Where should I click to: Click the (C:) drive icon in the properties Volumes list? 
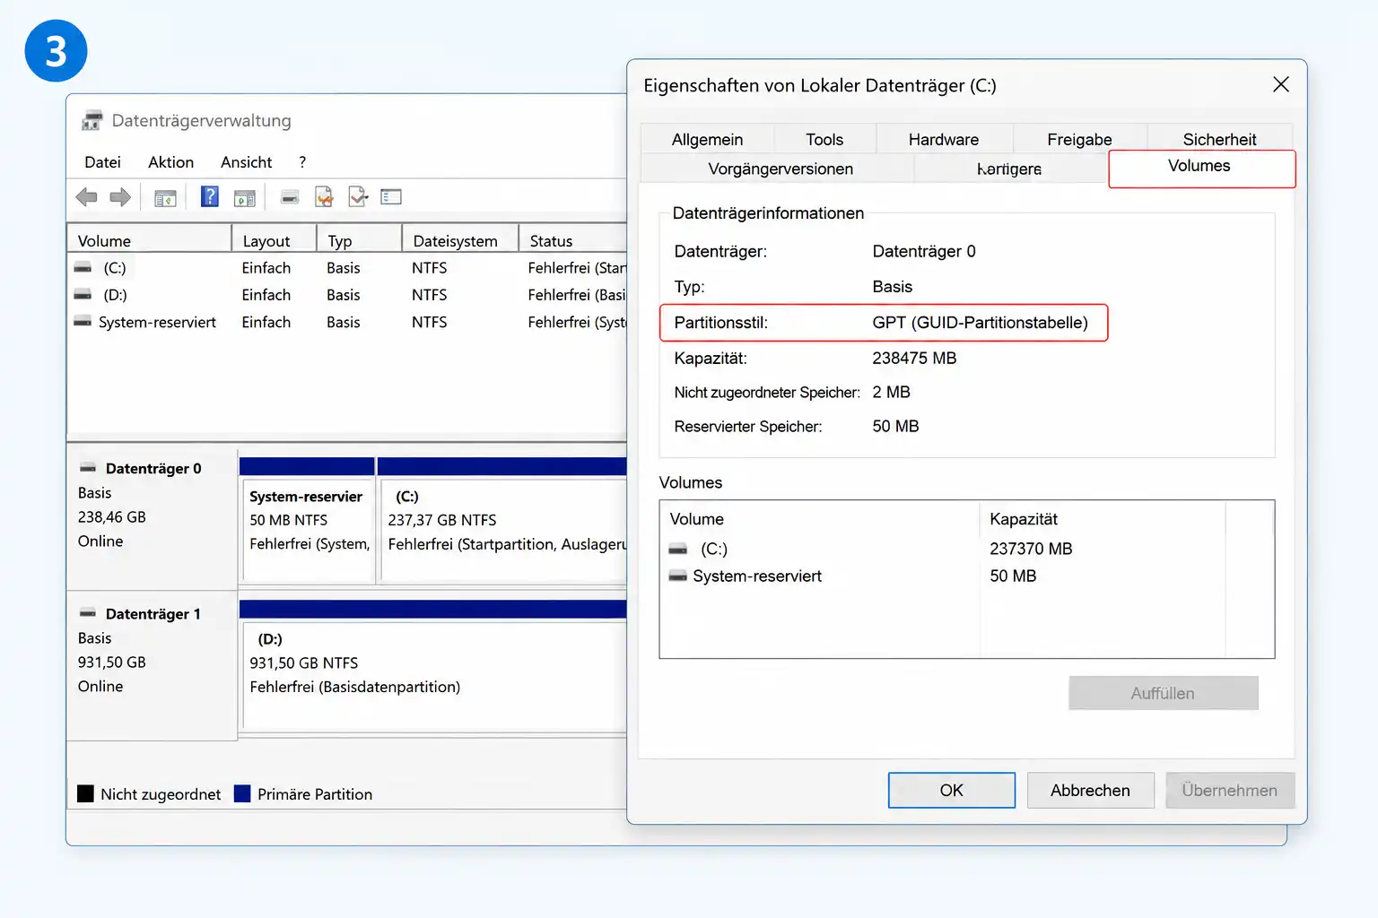click(x=678, y=549)
